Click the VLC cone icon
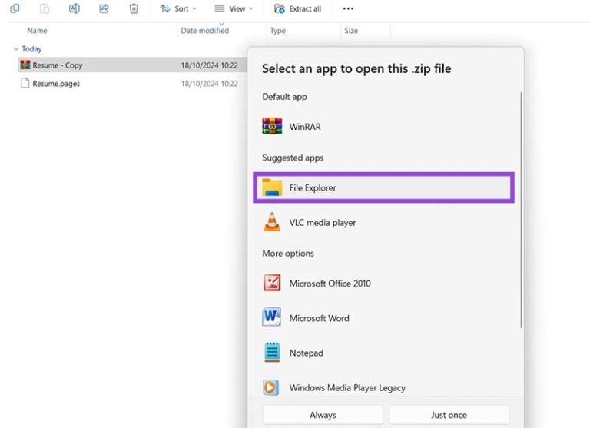The width and height of the screenshot is (590, 428). [272, 222]
